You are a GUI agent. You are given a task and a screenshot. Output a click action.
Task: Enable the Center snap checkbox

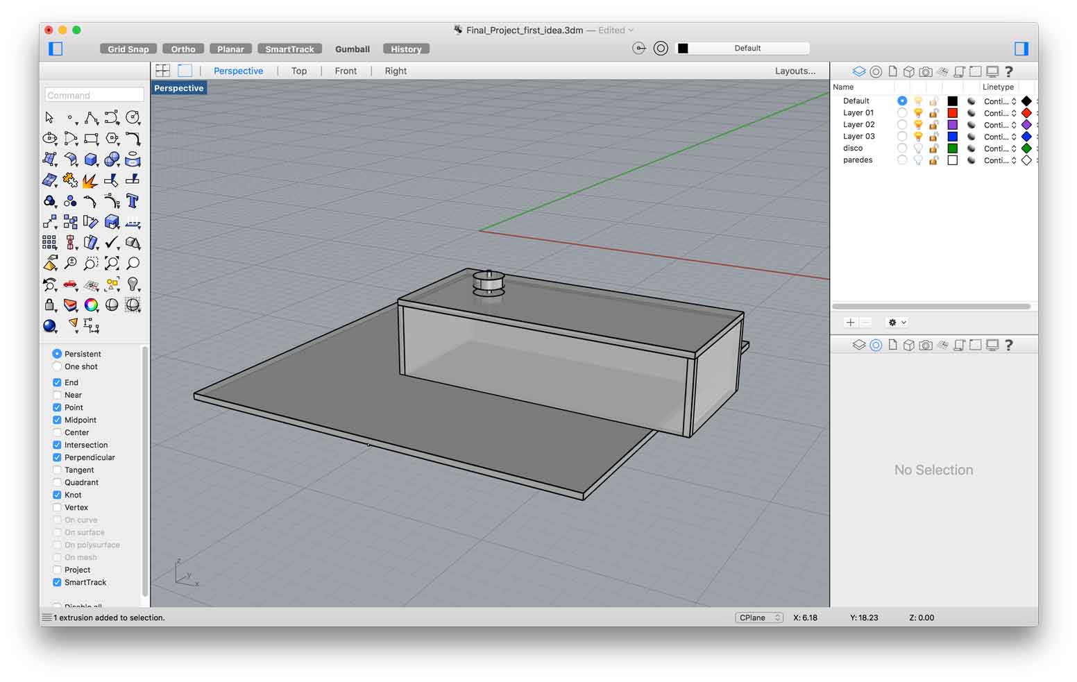57,432
